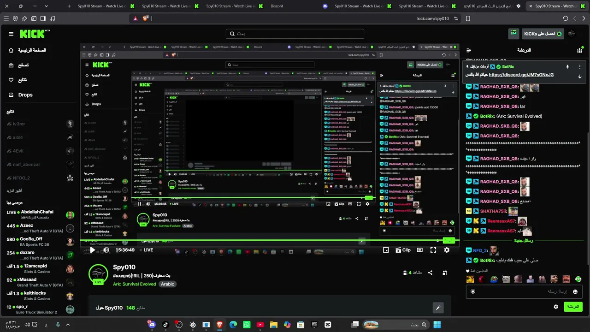The height and width of the screenshot is (332, 590).
Task: Open the Browse compass icon in sidebar
Action: point(11,65)
